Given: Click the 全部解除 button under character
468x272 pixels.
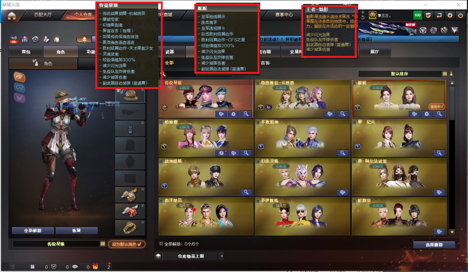Looking at the screenshot, I should 33,230.
